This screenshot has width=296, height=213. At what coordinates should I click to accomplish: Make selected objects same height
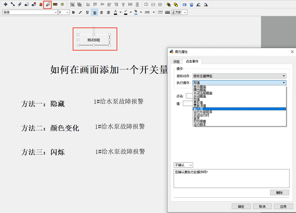(x=153, y=4)
